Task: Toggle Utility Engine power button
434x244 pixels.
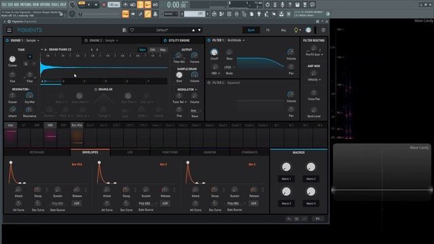Action: click(165, 41)
